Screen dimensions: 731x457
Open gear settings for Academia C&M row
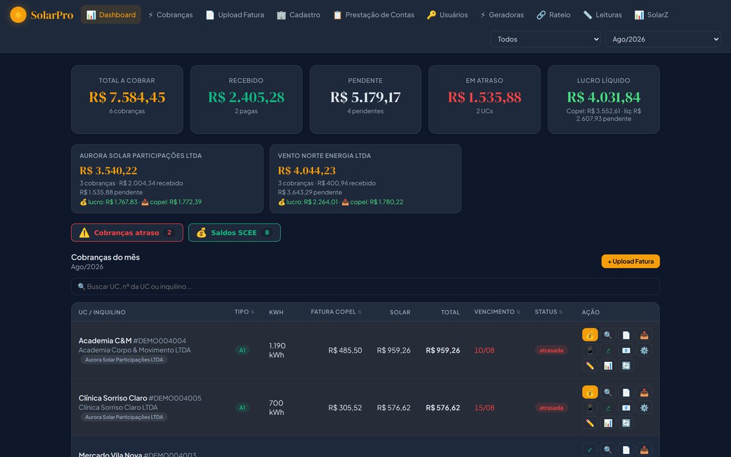click(644, 350)
